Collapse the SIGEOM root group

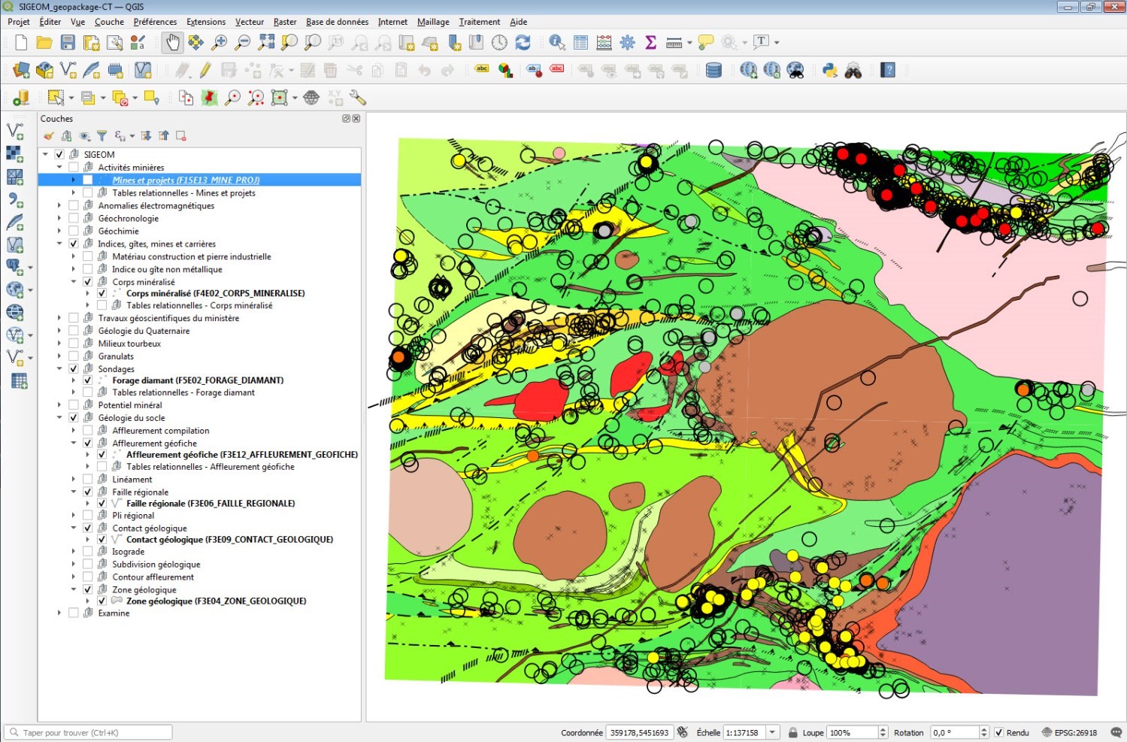tap(45, 154)
